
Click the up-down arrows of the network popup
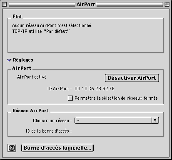click(155, 120)
